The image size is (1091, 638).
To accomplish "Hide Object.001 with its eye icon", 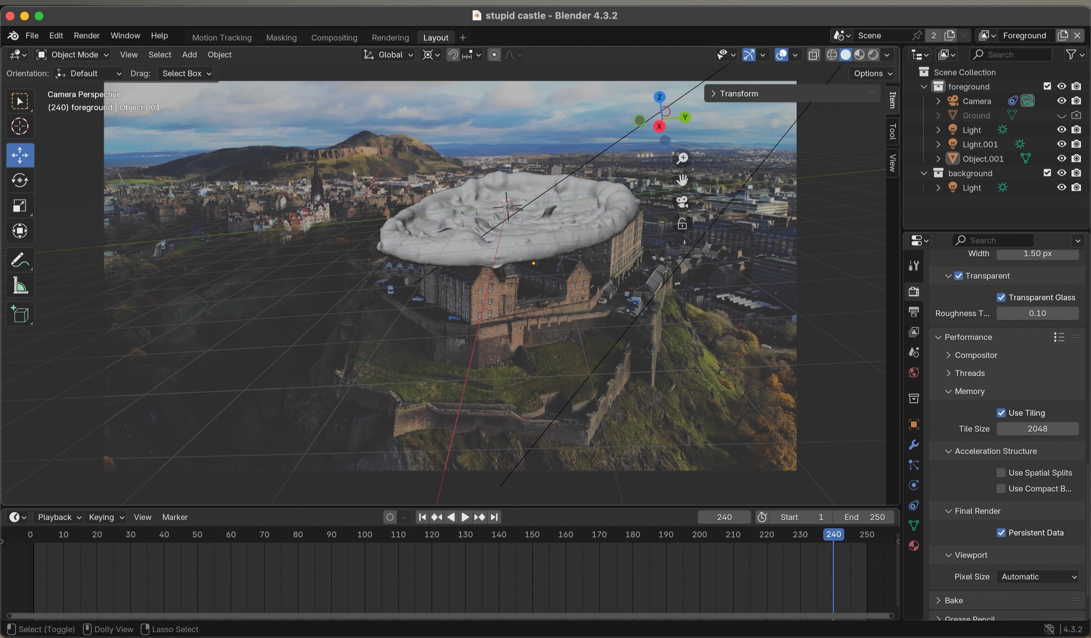I will (1061, 158).
